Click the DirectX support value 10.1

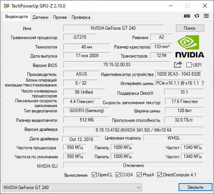click(184, 92)
